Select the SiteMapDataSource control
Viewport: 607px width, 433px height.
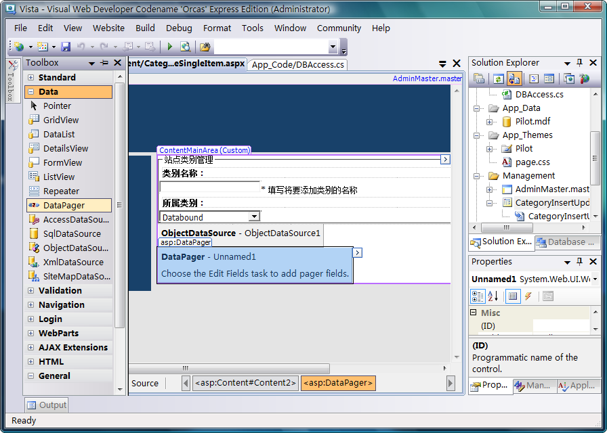(x=69, y=277)
